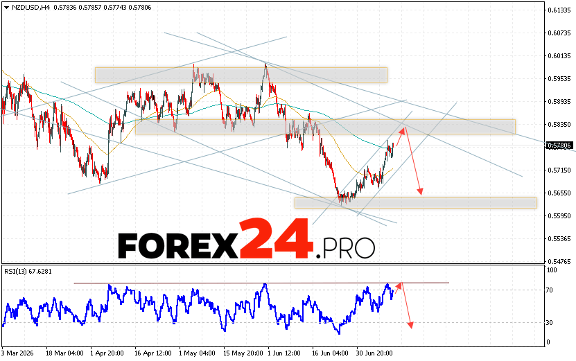Click time axis label 16 Apr 12:00
This screenshot has height=361, width=576.
pos(153,353)
